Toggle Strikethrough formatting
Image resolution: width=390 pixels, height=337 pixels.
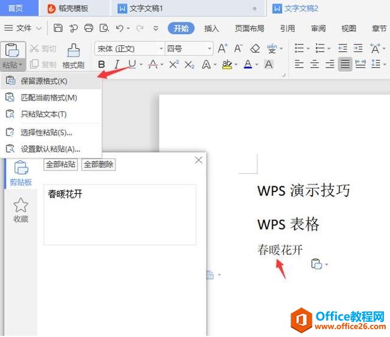(x=153, y=65)
